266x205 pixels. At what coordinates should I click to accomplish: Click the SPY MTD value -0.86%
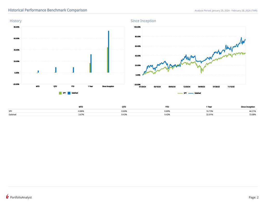[x=81, y=111]
